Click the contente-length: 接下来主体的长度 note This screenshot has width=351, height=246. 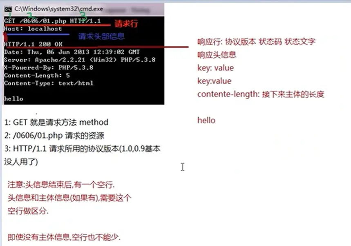pyautogui.click(x=261, y=94)
